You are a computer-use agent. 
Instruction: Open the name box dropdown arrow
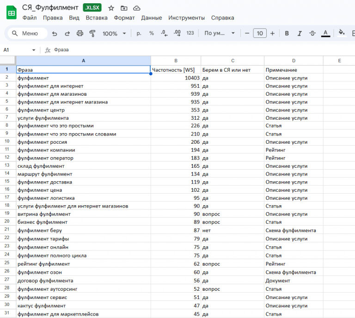[x=34, y=50]
